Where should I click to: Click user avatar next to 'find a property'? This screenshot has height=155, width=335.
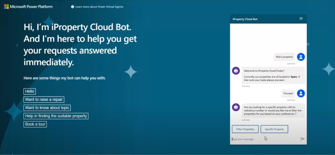click(301, 57)
